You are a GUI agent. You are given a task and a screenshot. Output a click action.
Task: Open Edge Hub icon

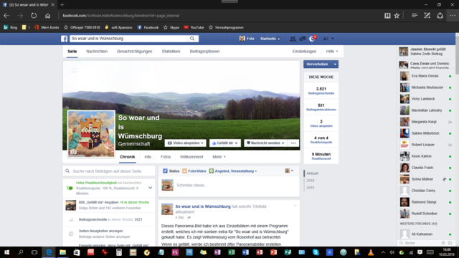(415, 16)
